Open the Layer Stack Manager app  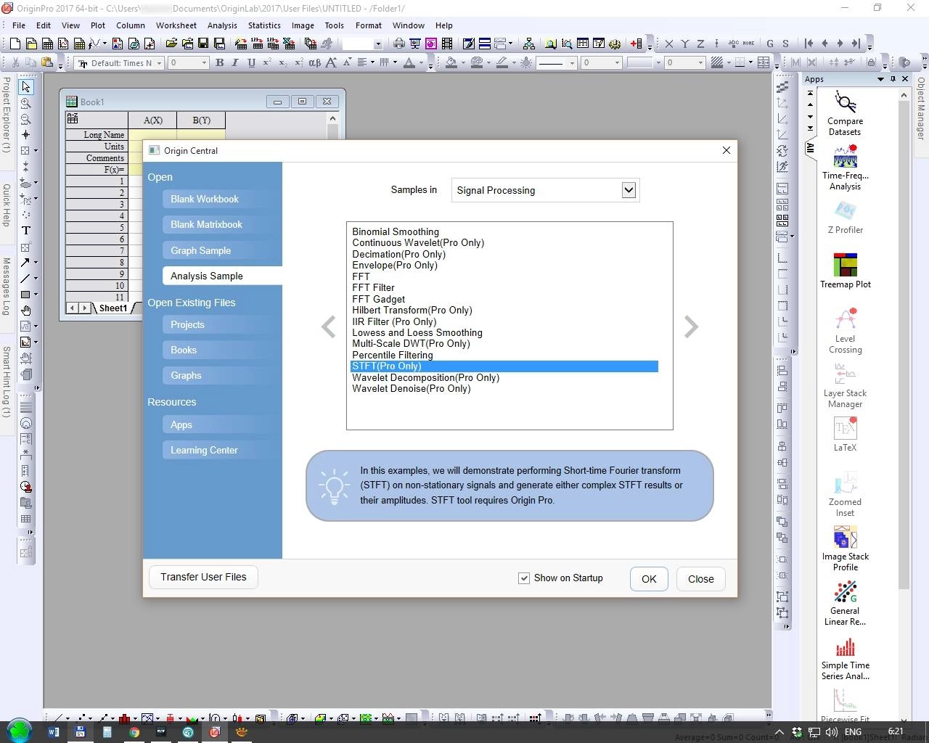(845, 385)
